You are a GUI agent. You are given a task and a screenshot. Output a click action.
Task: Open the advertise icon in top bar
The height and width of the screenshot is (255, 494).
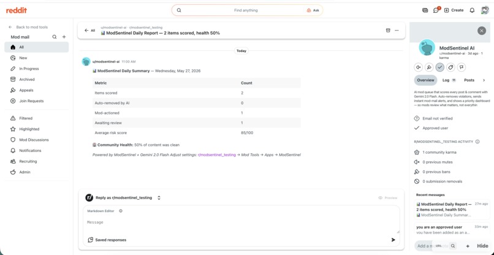click(x=425, y=10)
